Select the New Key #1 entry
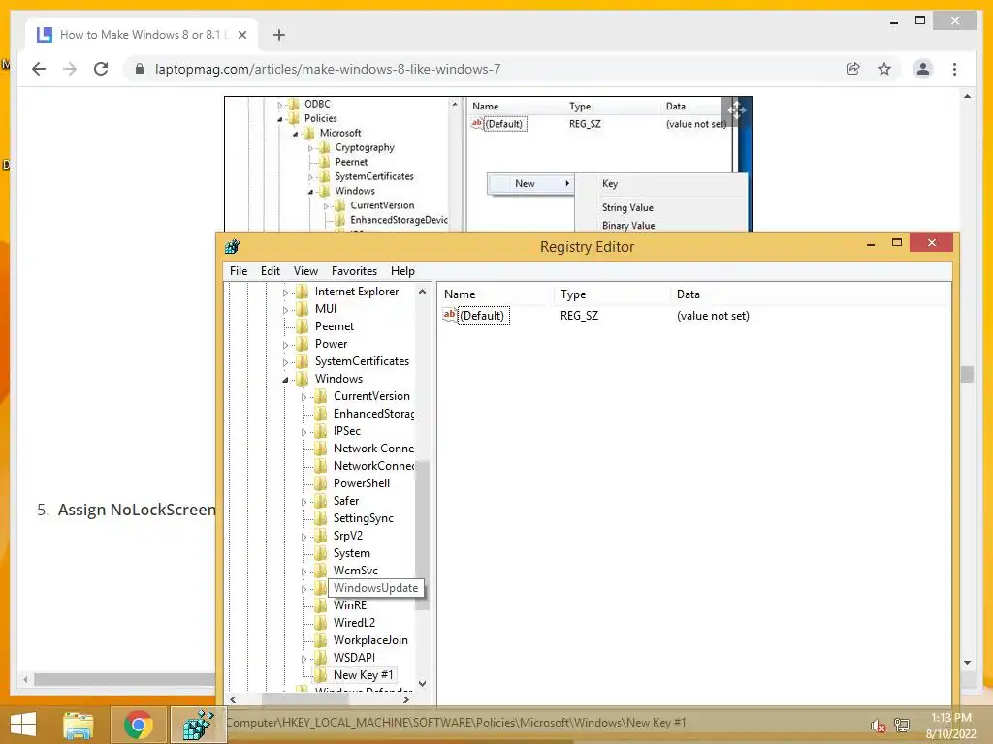 pyautogui.click(x=363, y=675)
